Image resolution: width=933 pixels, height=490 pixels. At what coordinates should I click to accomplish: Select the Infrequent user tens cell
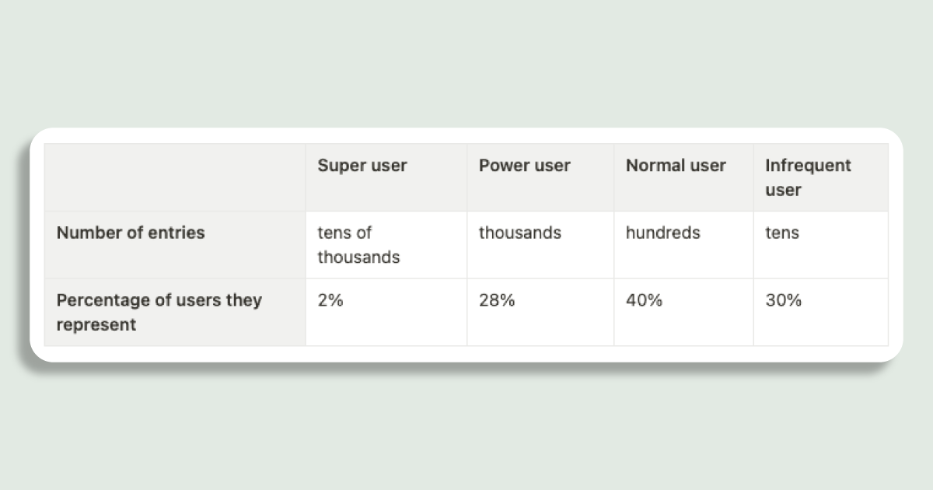781,233
